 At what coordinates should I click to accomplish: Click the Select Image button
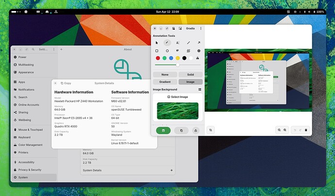pos(178,97)
